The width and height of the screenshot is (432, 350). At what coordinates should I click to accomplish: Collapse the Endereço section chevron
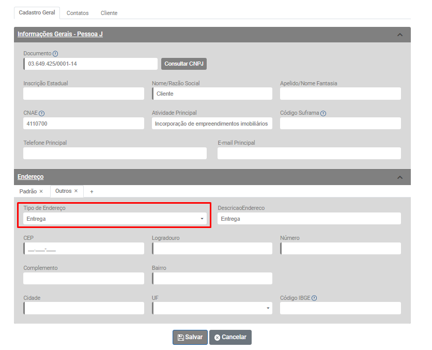(399, 177)
